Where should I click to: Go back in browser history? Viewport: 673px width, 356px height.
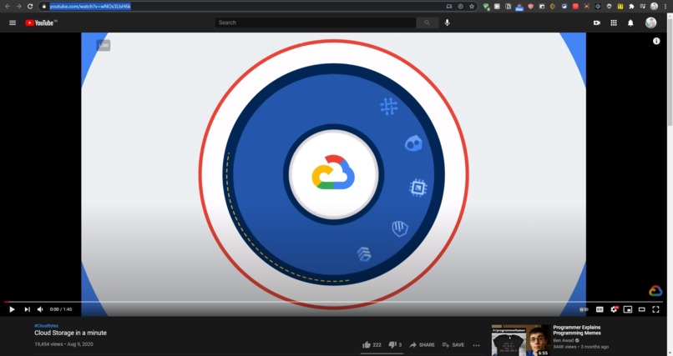[x=8, y=7]
